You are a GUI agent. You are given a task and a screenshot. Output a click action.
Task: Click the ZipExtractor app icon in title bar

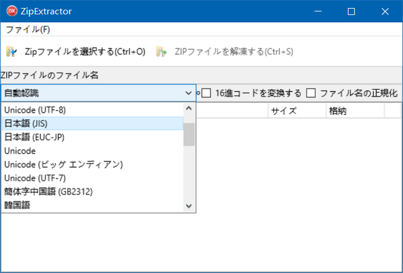(12, 11)
